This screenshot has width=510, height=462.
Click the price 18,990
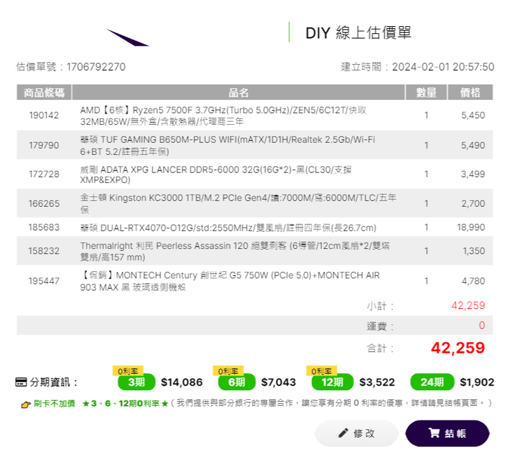click(471, 227)
